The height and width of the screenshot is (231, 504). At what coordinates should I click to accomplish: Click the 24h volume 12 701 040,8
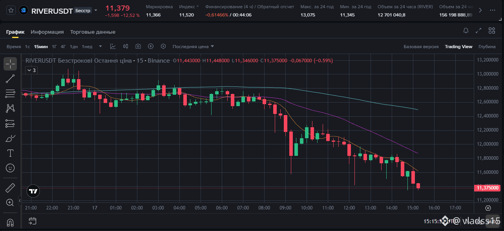(x=391, y=15)
